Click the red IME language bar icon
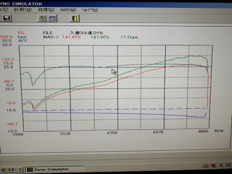Image resolution: width=232 pixels, height=174 pixels. coord(214,165)
